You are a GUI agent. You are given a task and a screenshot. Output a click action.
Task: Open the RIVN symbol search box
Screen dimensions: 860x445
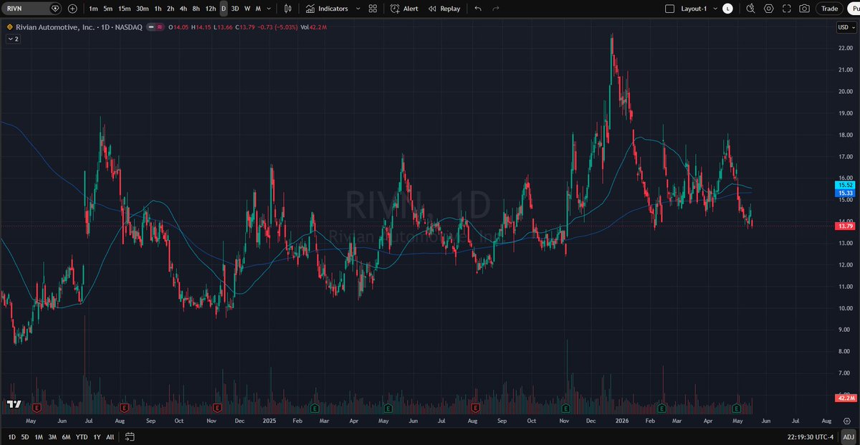coord(31,9)
